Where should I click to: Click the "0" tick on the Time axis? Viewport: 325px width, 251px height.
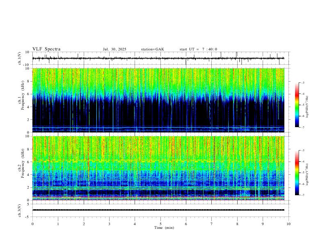[32, 224]
